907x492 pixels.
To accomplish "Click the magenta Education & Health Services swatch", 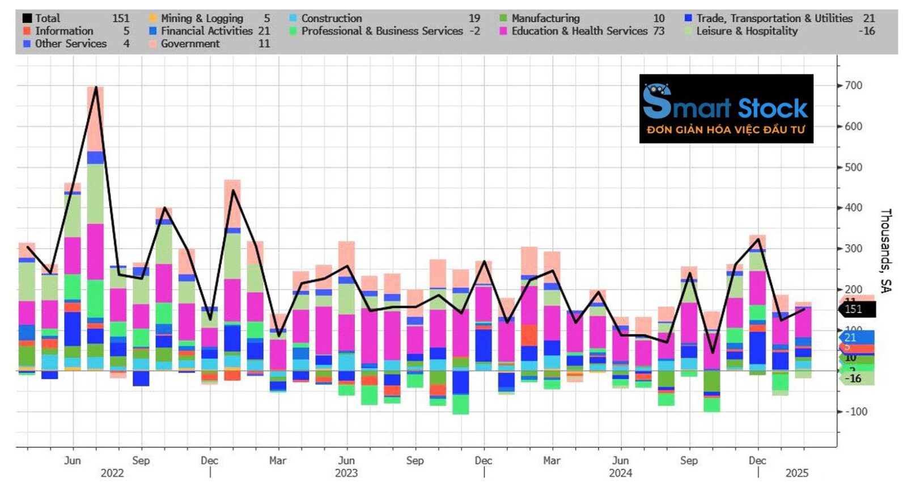I will (x=503, y=31).
